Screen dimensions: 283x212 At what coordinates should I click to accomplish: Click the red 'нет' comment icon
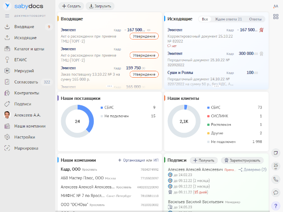tap(169, 46)
